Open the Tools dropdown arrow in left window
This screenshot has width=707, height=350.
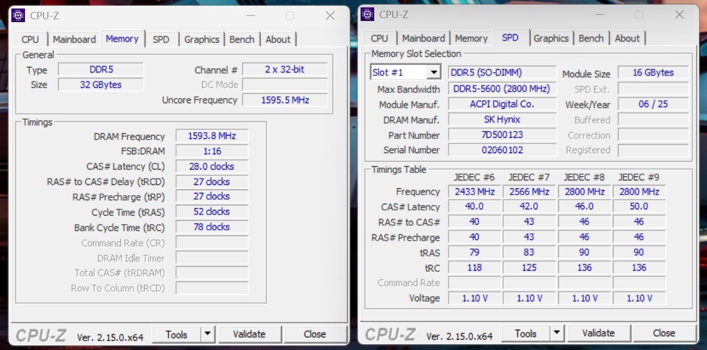(x=207, y=334)
